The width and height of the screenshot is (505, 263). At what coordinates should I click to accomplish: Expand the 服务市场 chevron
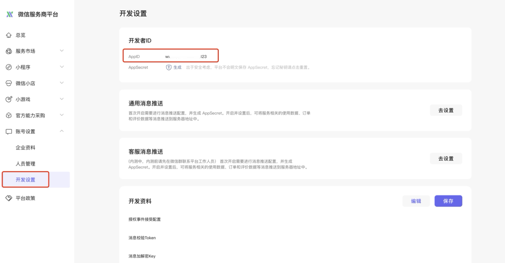click(62, 51)
